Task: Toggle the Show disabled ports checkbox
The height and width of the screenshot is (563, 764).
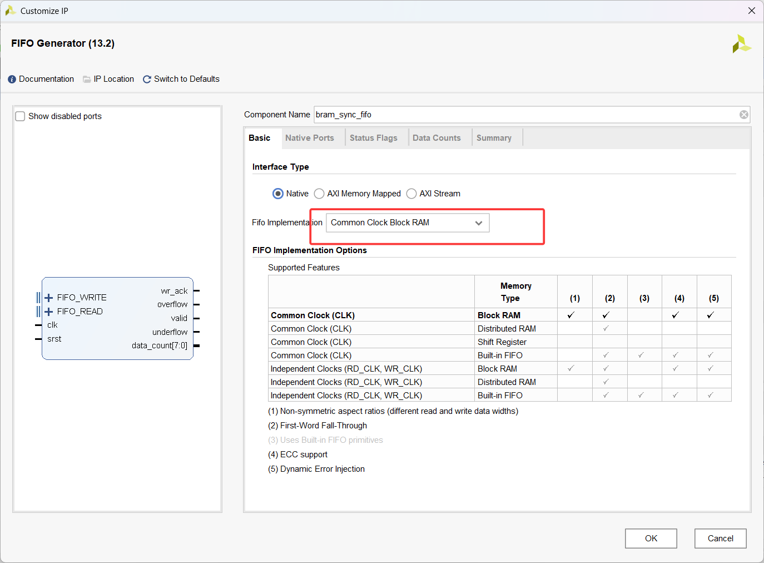Action: coord(20,116)
